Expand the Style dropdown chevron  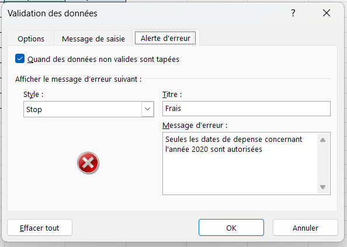click(x=147, y=109)
